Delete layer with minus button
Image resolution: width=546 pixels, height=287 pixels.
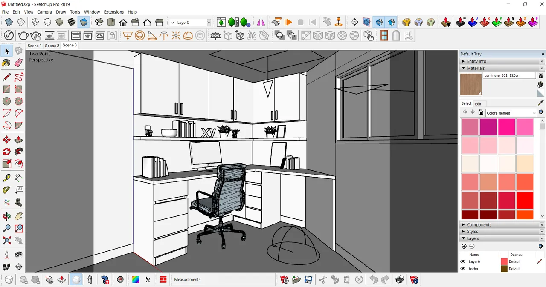coord(472,246)
